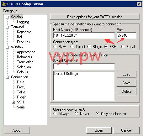Screen dimensions: 143x136
Task: Click the Open button
Action: [x=99, y=130]
